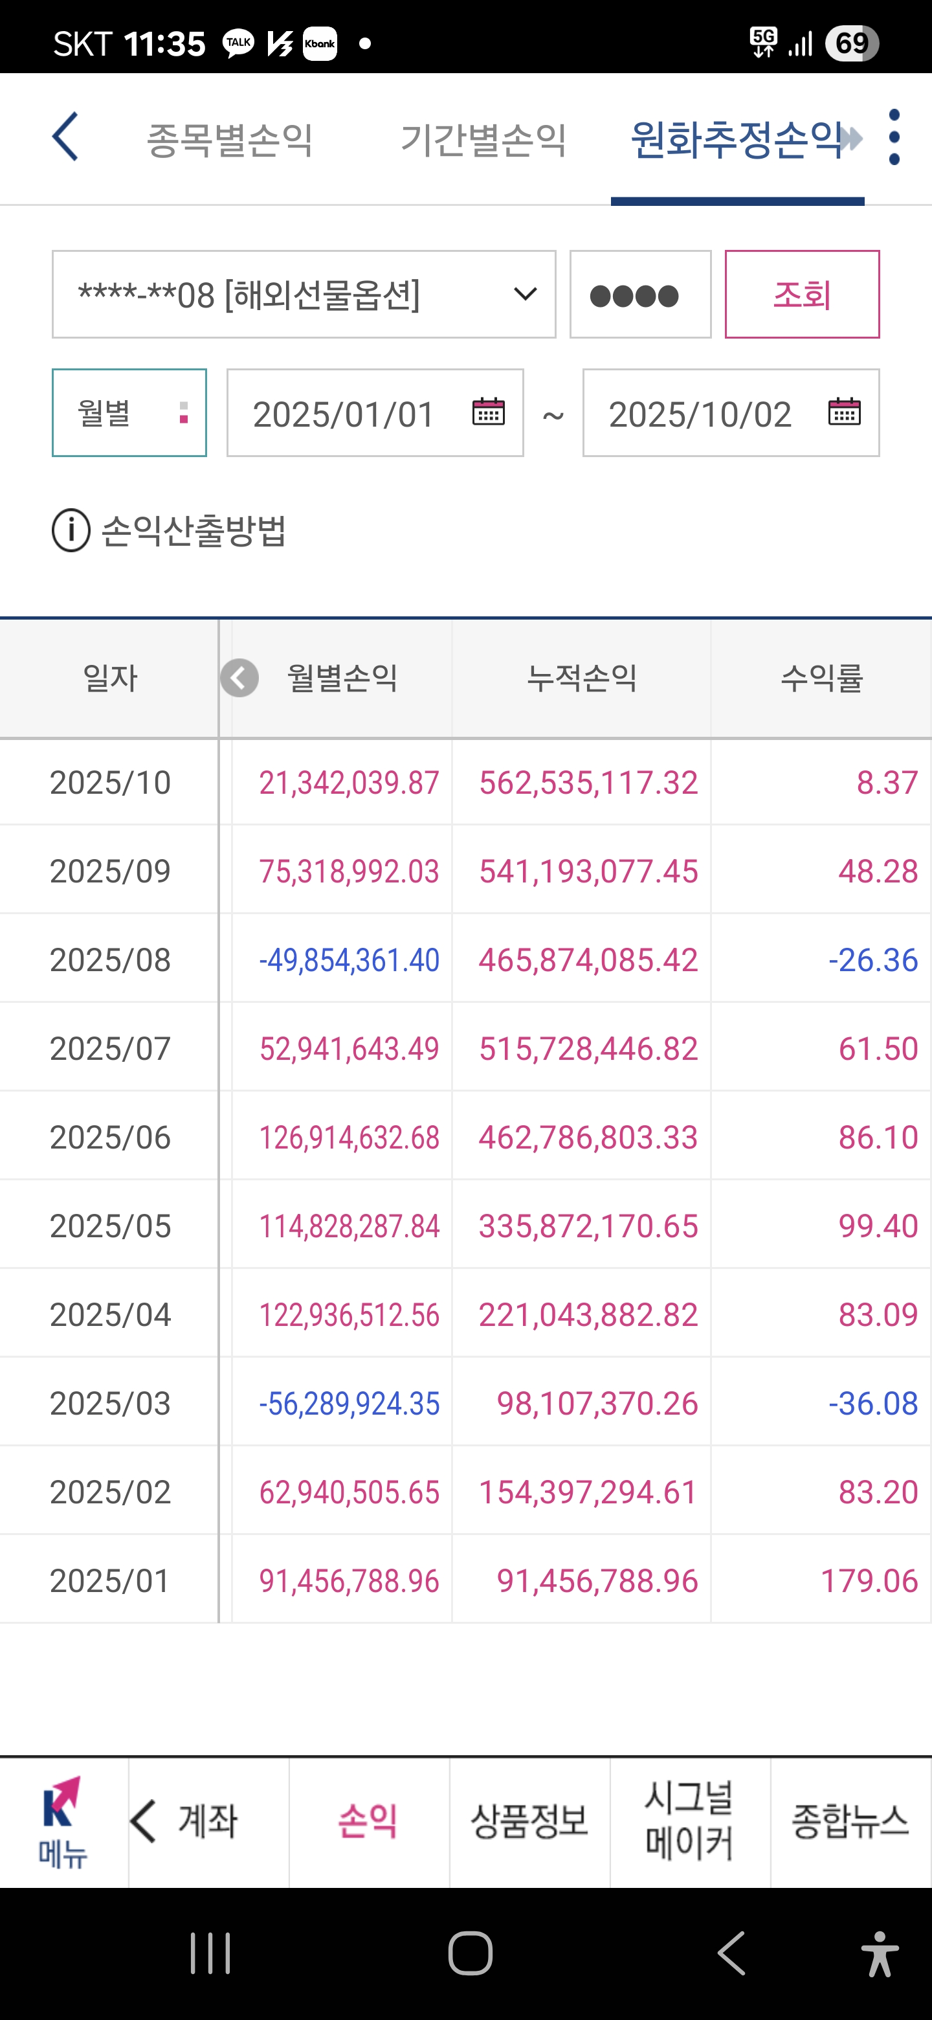
Task: Expand the account selector 해외선물옵션 dropdown
Action: click(x=304, y=295)
